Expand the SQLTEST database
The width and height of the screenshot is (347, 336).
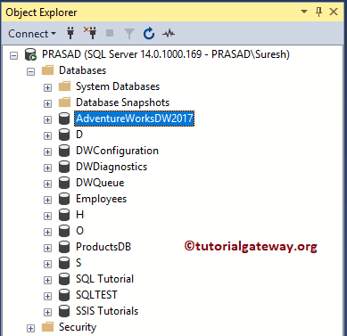pos(47,296)
